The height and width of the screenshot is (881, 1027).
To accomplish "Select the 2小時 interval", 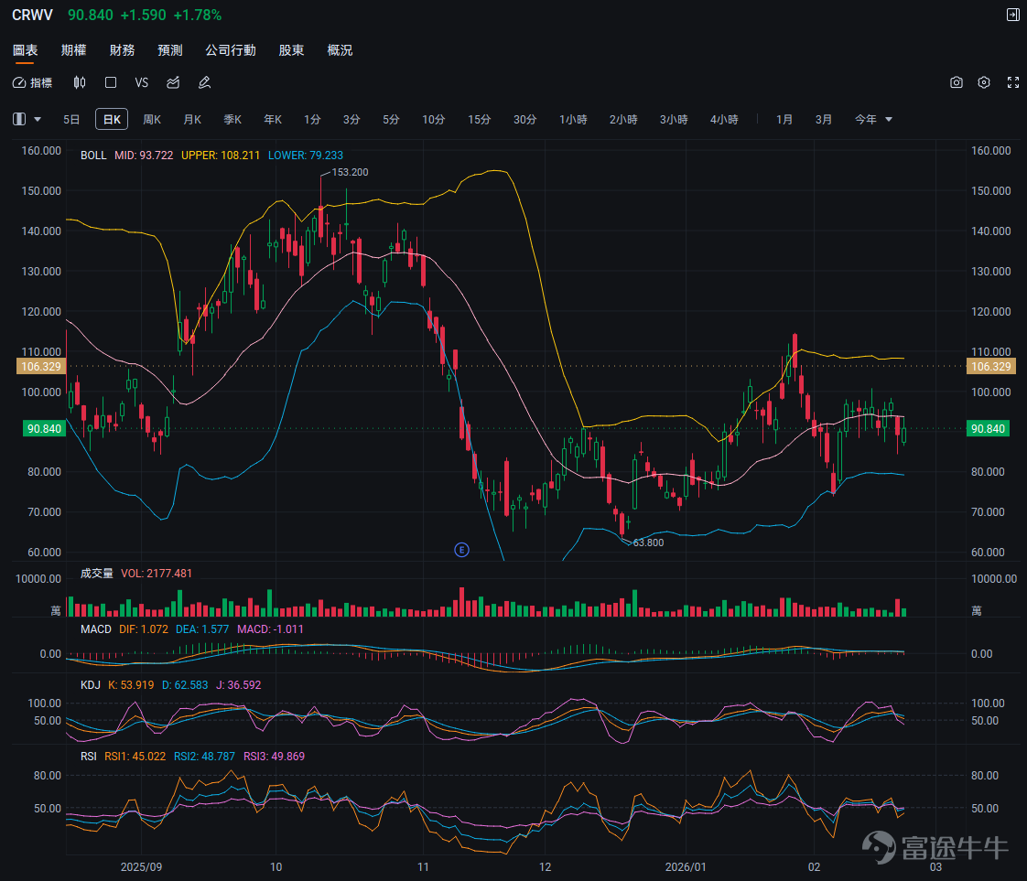I will click(x=623, y=119).
